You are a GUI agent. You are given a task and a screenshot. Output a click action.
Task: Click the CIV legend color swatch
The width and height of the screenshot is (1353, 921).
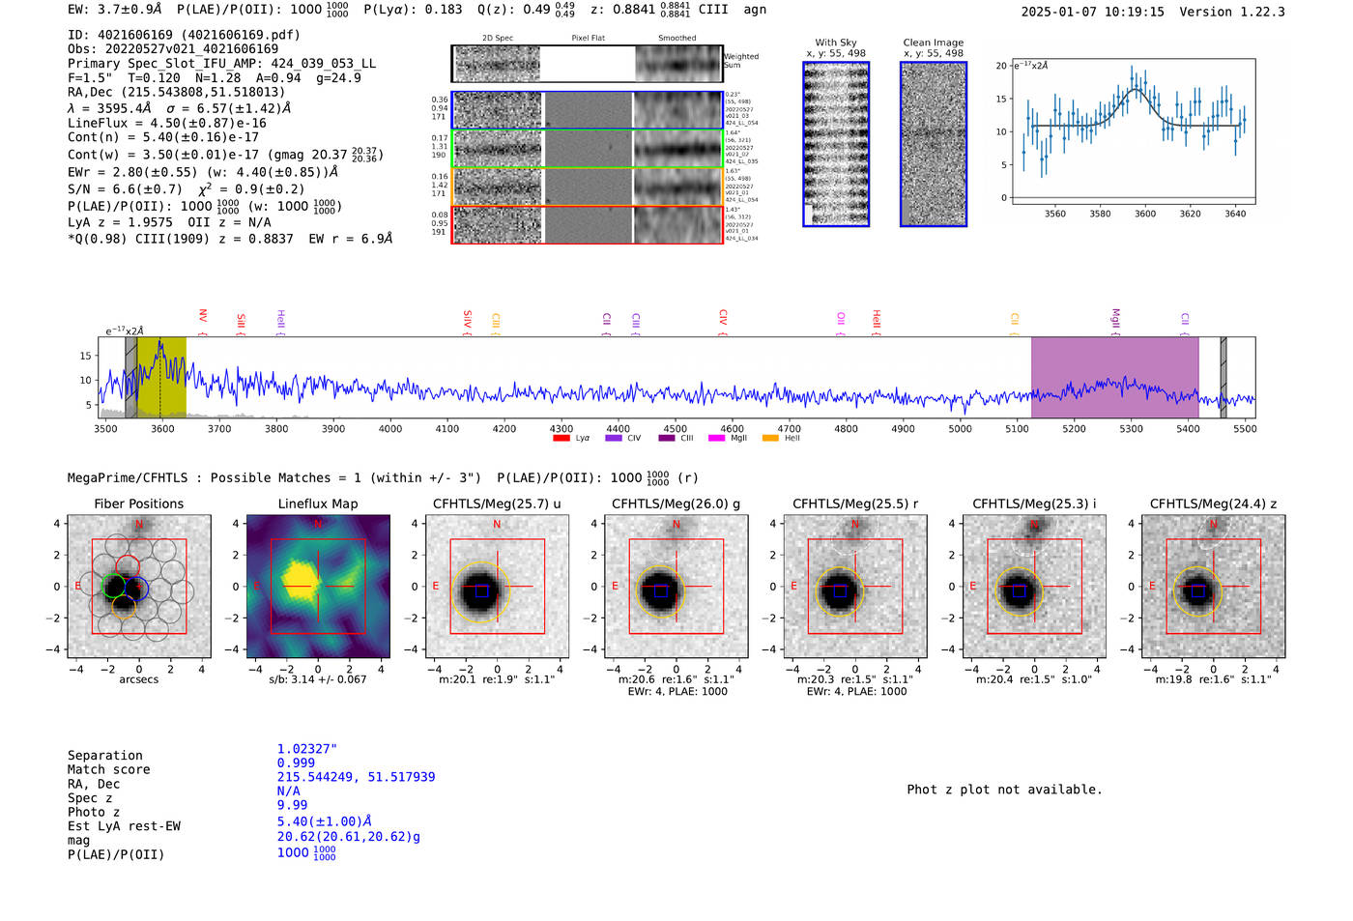(613, 438)
